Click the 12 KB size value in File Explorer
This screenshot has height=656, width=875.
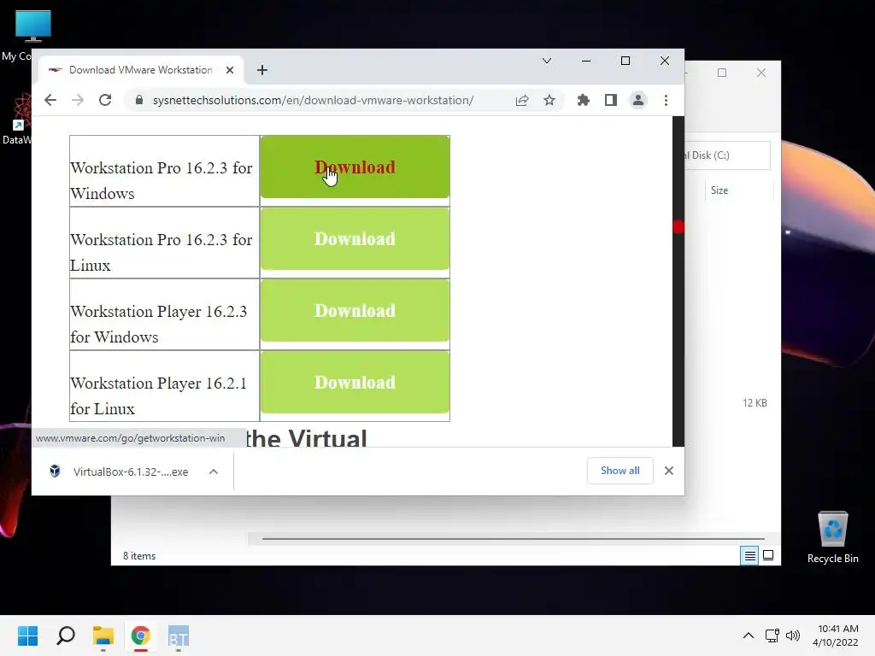click(755, 403)
